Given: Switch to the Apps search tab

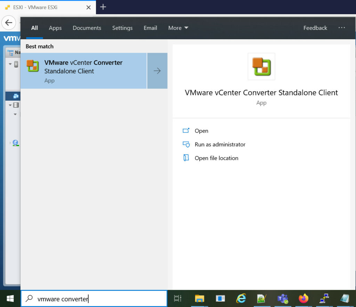Looking at the screenshot, I should point(55,28).
